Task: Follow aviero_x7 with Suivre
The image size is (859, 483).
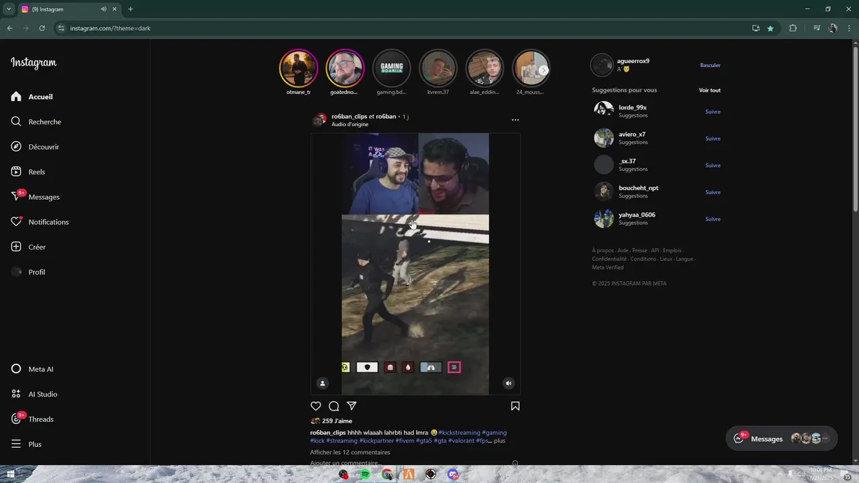Action: [713, 138]
